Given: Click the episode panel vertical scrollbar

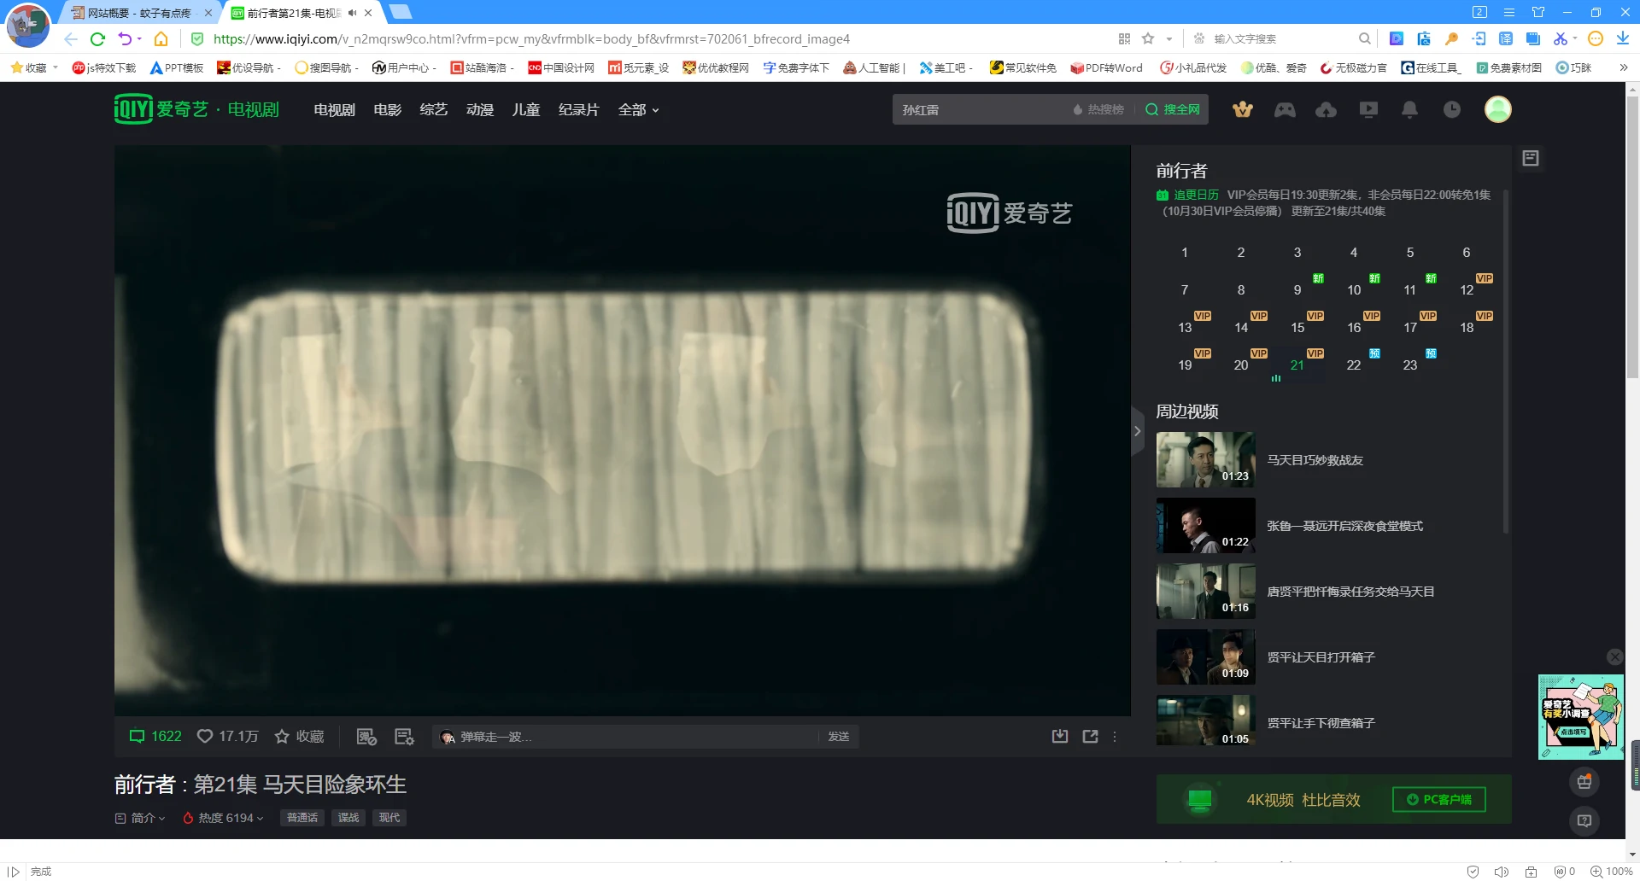Looking at the screenshot, I should point(1505,359).
